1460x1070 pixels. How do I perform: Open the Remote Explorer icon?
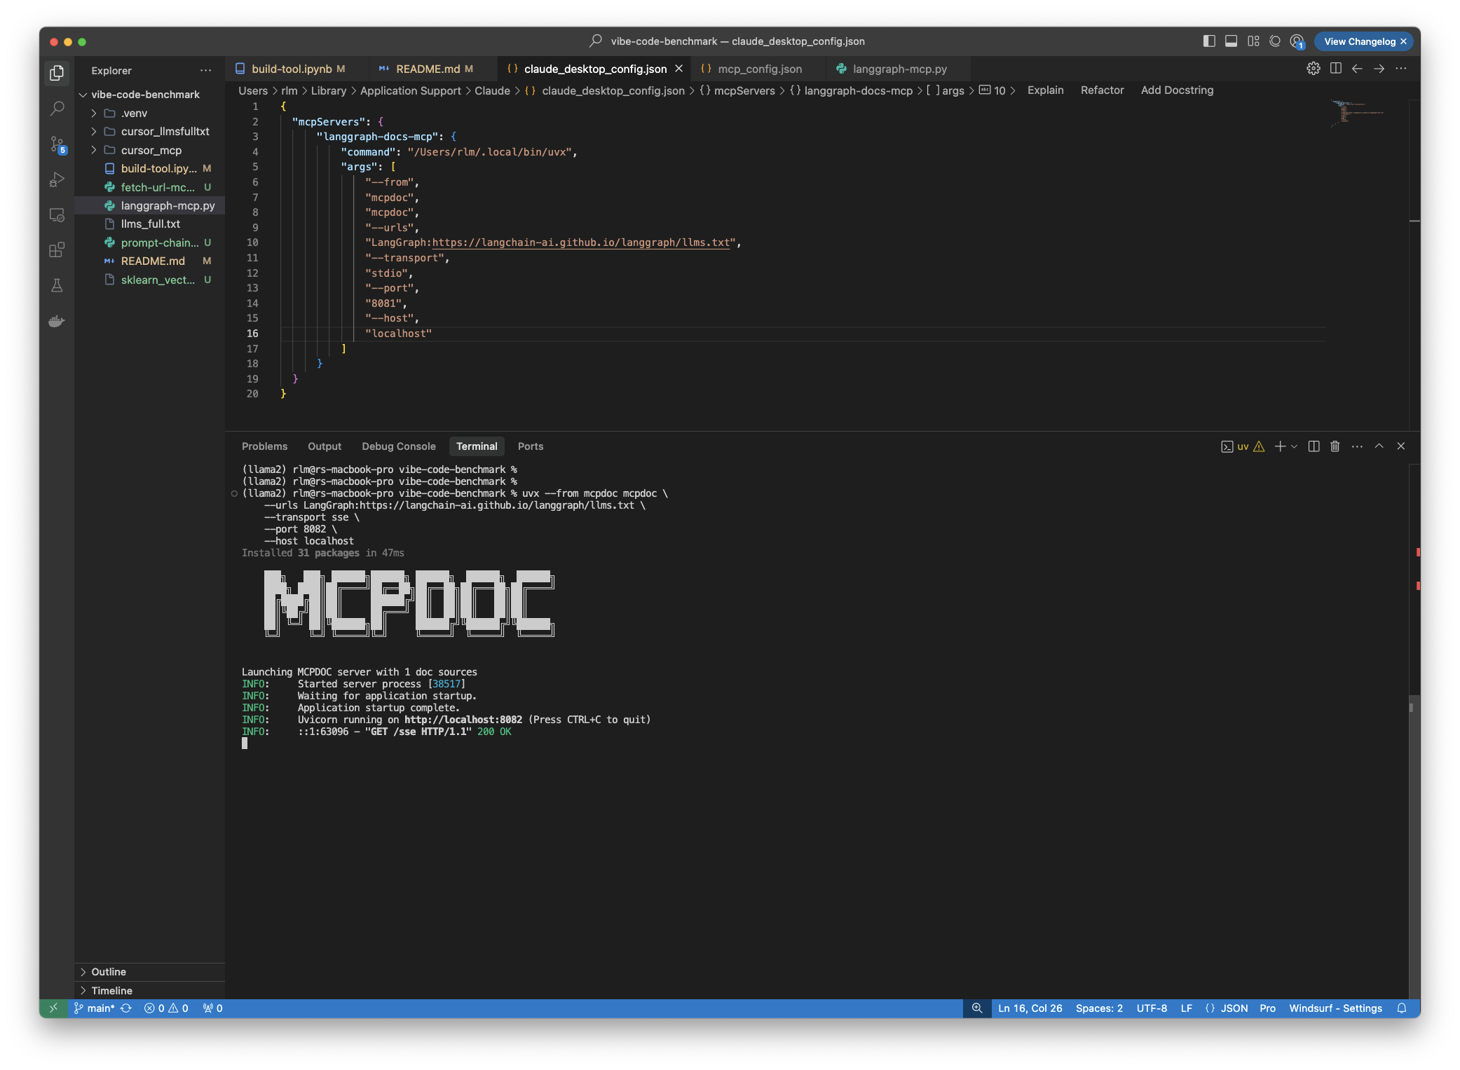[57, 215]
